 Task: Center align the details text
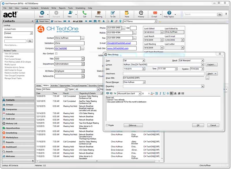tap(175, 93)
